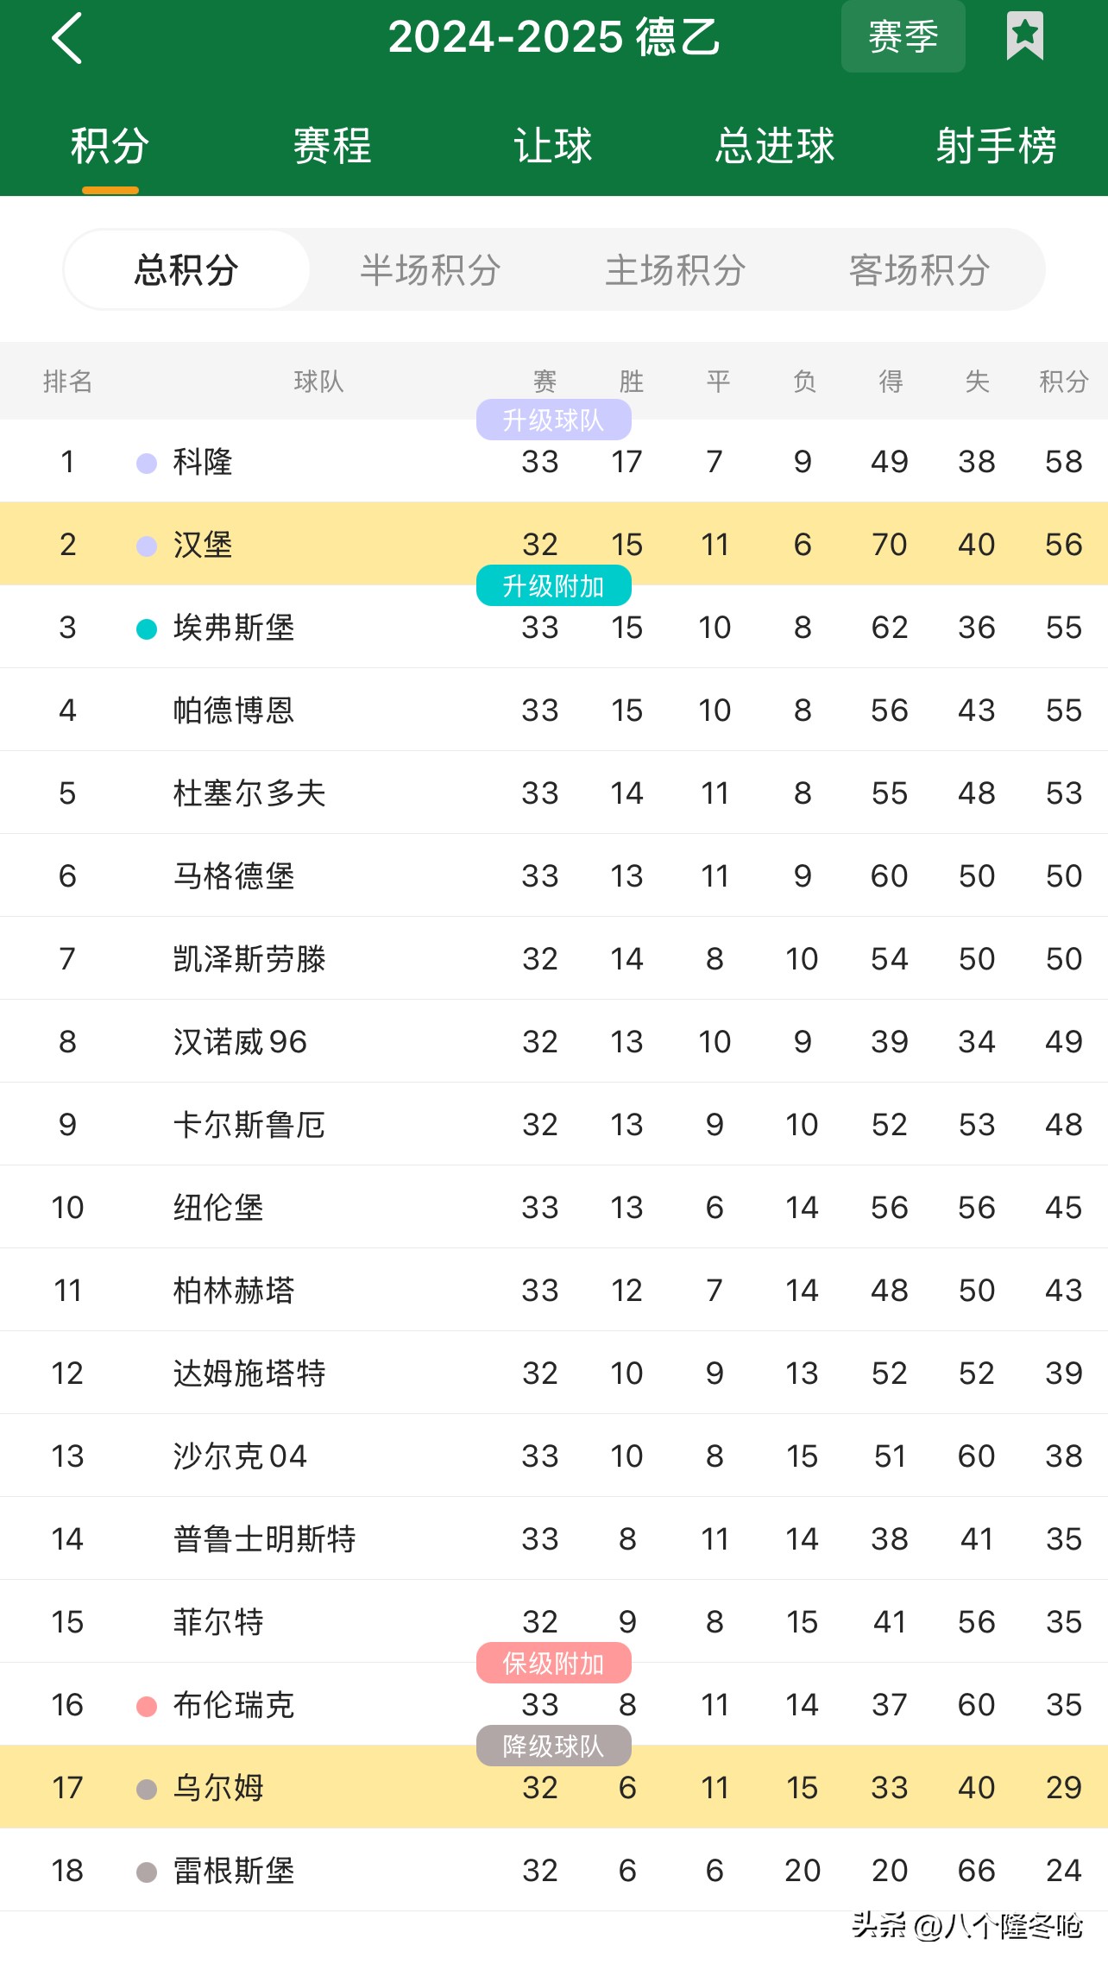Go to the 射手榜 tab
1108x1964 pixels.
[996, 145]
